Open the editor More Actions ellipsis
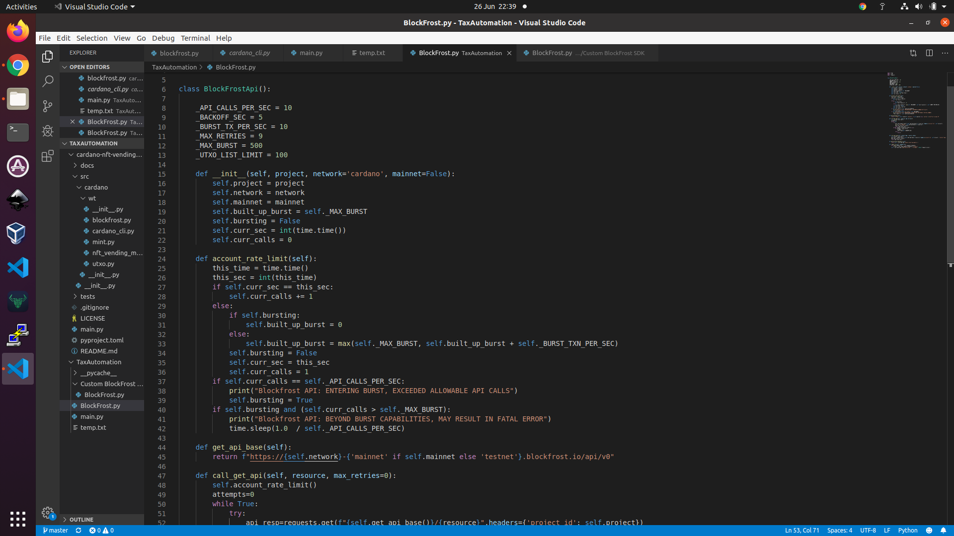The image size is (954, 536). click(945, 53)
